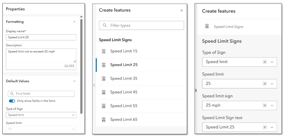285x136 pixels.
Task: Collapse the Formatting section
Action: coord(74,22)
